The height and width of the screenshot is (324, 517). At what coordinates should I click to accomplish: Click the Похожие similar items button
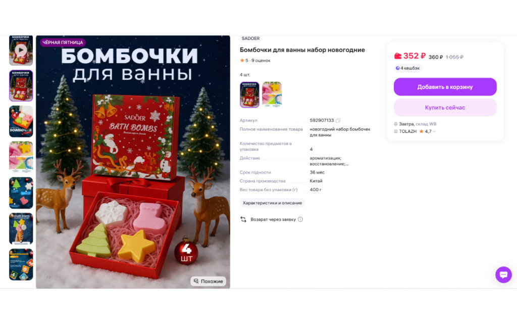click(209, 281)
